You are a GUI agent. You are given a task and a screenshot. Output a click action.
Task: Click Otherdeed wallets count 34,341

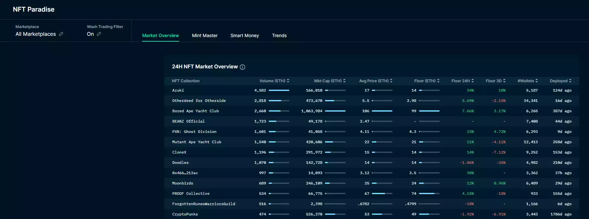(x=531, y=101)
